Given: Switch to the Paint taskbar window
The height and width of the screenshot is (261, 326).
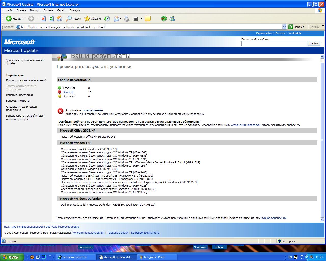Looking at the screenshot, I should point(157,257).
